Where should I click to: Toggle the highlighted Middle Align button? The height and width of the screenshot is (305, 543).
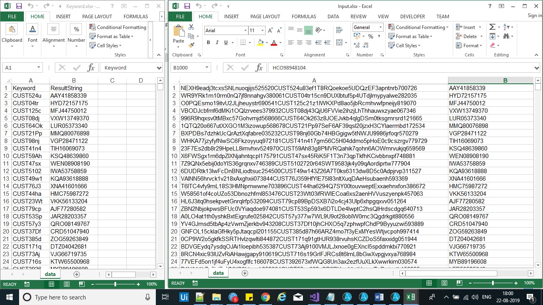tap(308, 30)
